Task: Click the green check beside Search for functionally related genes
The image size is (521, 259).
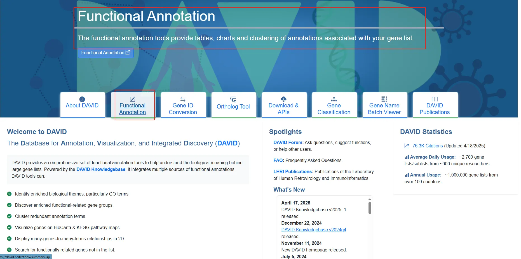Action: pyautogui.click(x=9, y=250)
